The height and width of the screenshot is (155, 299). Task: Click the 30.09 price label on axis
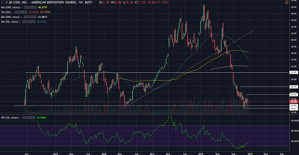point(294,73)
